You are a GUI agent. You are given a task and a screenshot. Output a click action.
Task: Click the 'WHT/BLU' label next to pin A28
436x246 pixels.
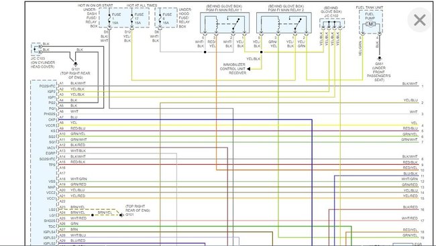coord(78,235)
